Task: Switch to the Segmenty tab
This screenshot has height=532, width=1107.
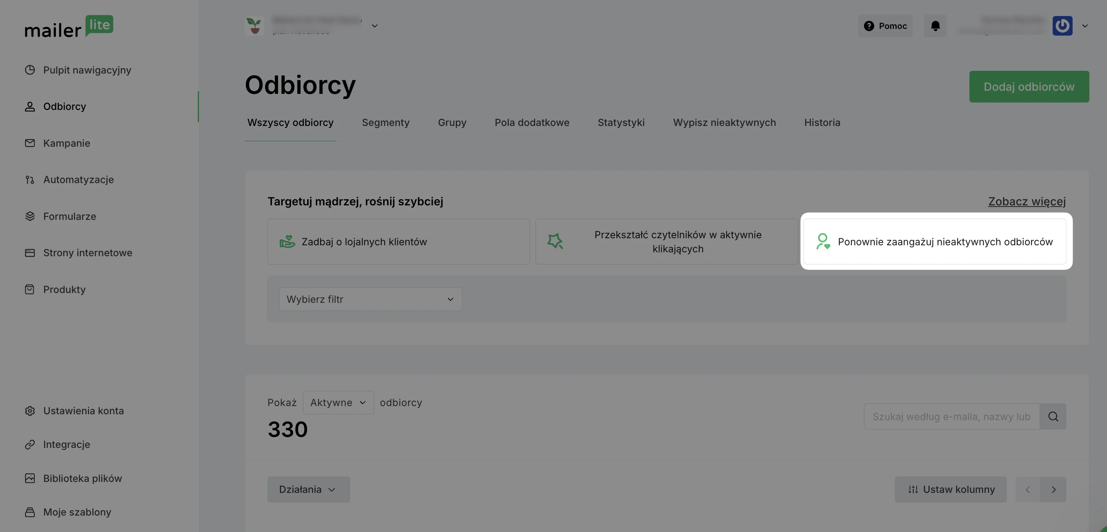Action: pos(385,122)
